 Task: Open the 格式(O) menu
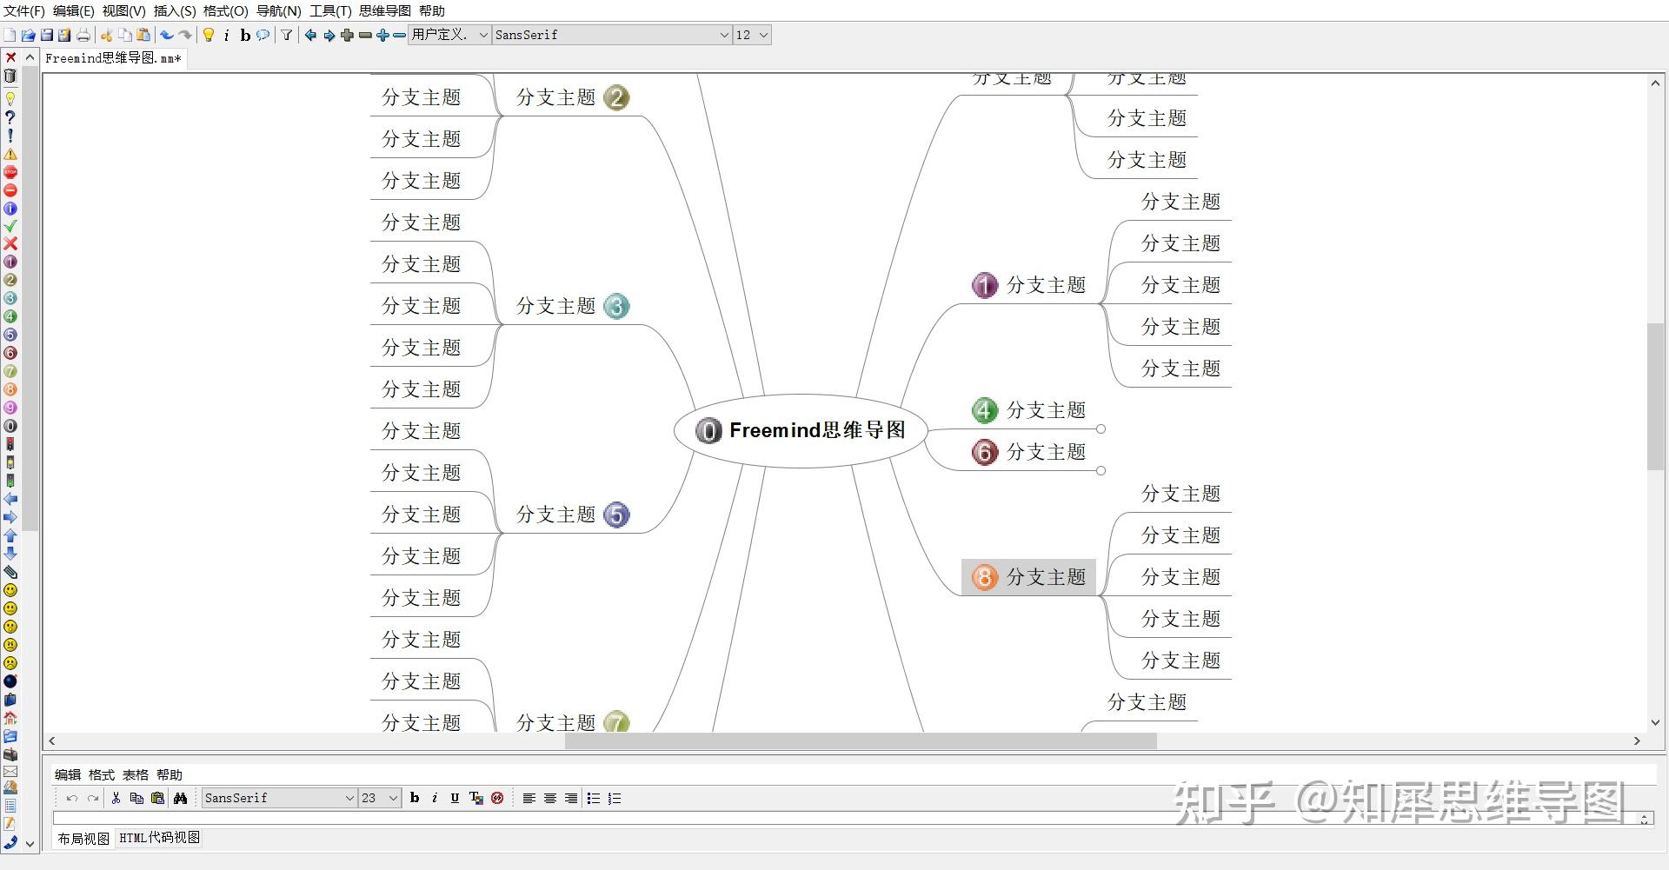coord(226,11)
